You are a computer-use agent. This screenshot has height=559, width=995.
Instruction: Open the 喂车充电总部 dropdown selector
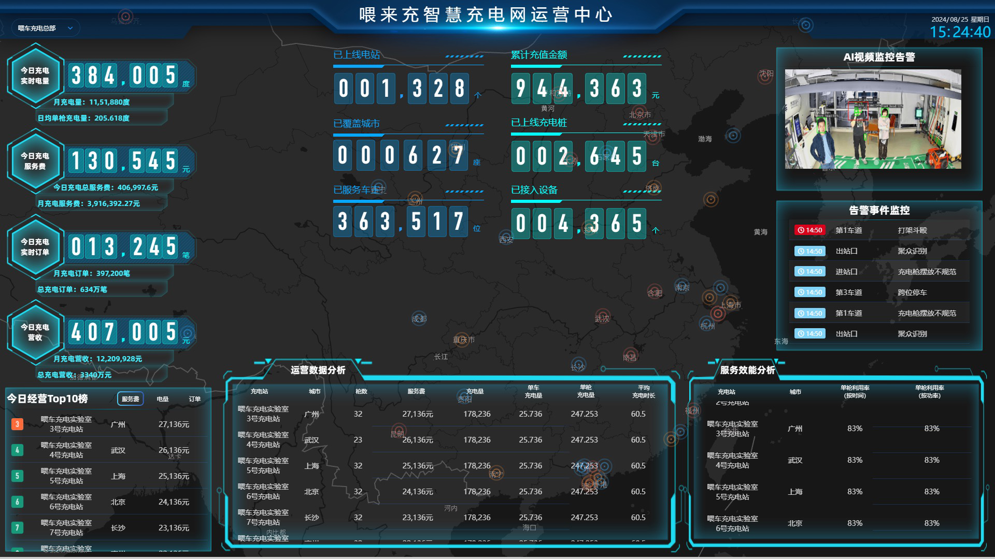(46, 28)
